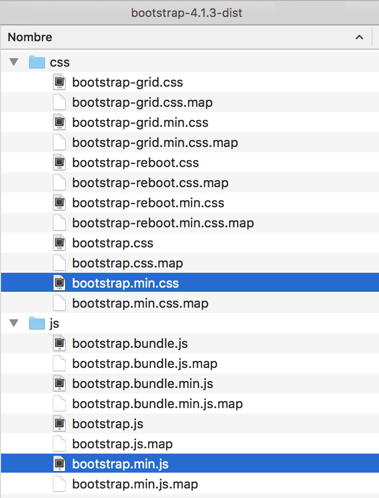Image resolution: width=379 pixels, height=498 pixels.
Task: Click the blue css folder icon
Action: [x=36, y=62]
